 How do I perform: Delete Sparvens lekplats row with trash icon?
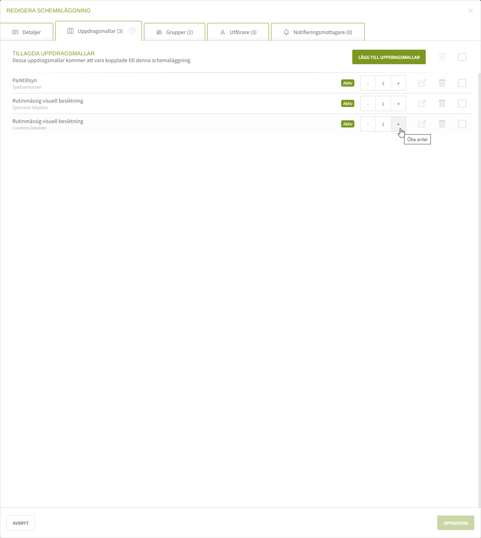click(x=442, y=103)
